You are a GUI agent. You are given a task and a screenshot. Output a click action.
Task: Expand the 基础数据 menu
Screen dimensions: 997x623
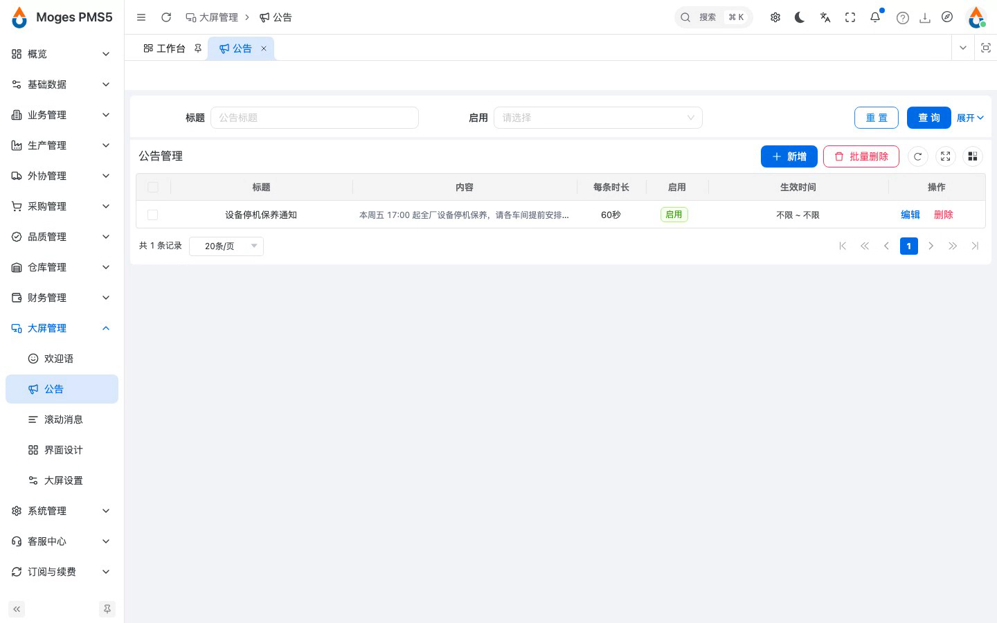(x=62, y=84)
